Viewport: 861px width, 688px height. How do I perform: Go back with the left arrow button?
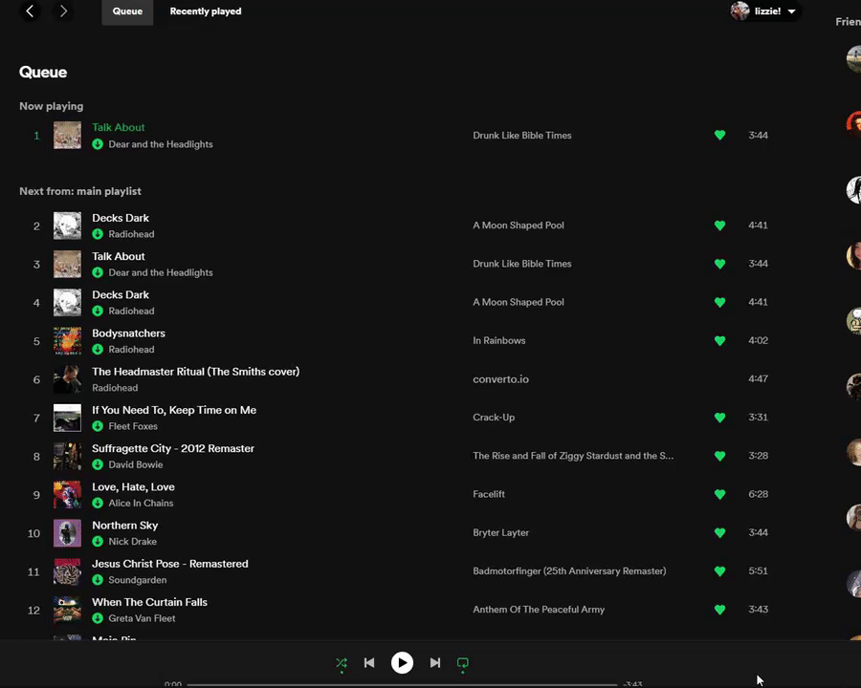click(31, 11)
